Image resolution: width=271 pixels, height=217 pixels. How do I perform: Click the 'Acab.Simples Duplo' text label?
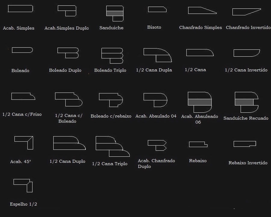click(67, 28)
